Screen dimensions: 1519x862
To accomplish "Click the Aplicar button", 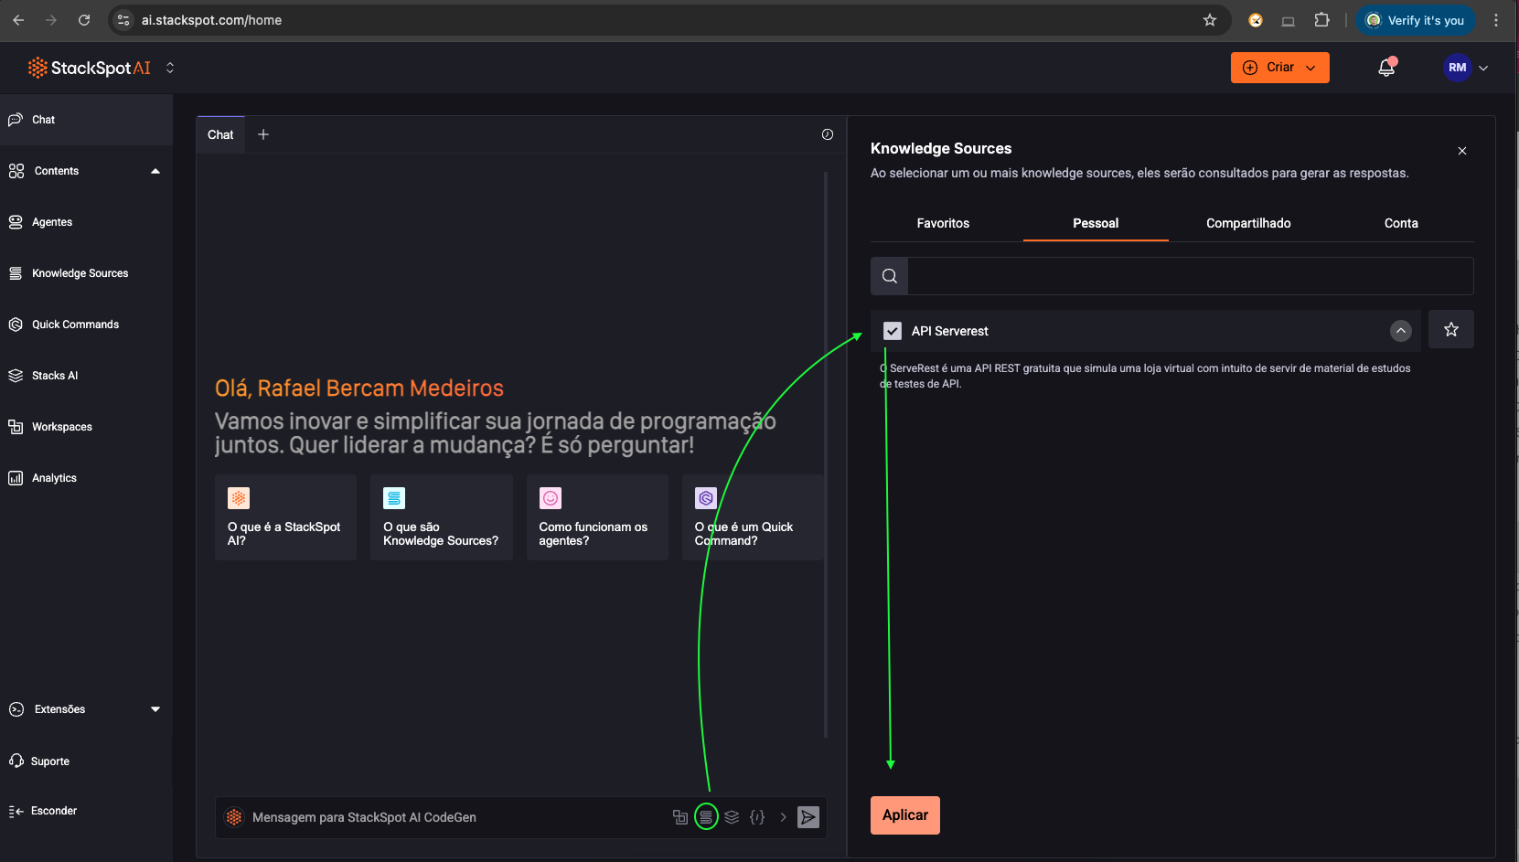I will [x=905, y=815].
